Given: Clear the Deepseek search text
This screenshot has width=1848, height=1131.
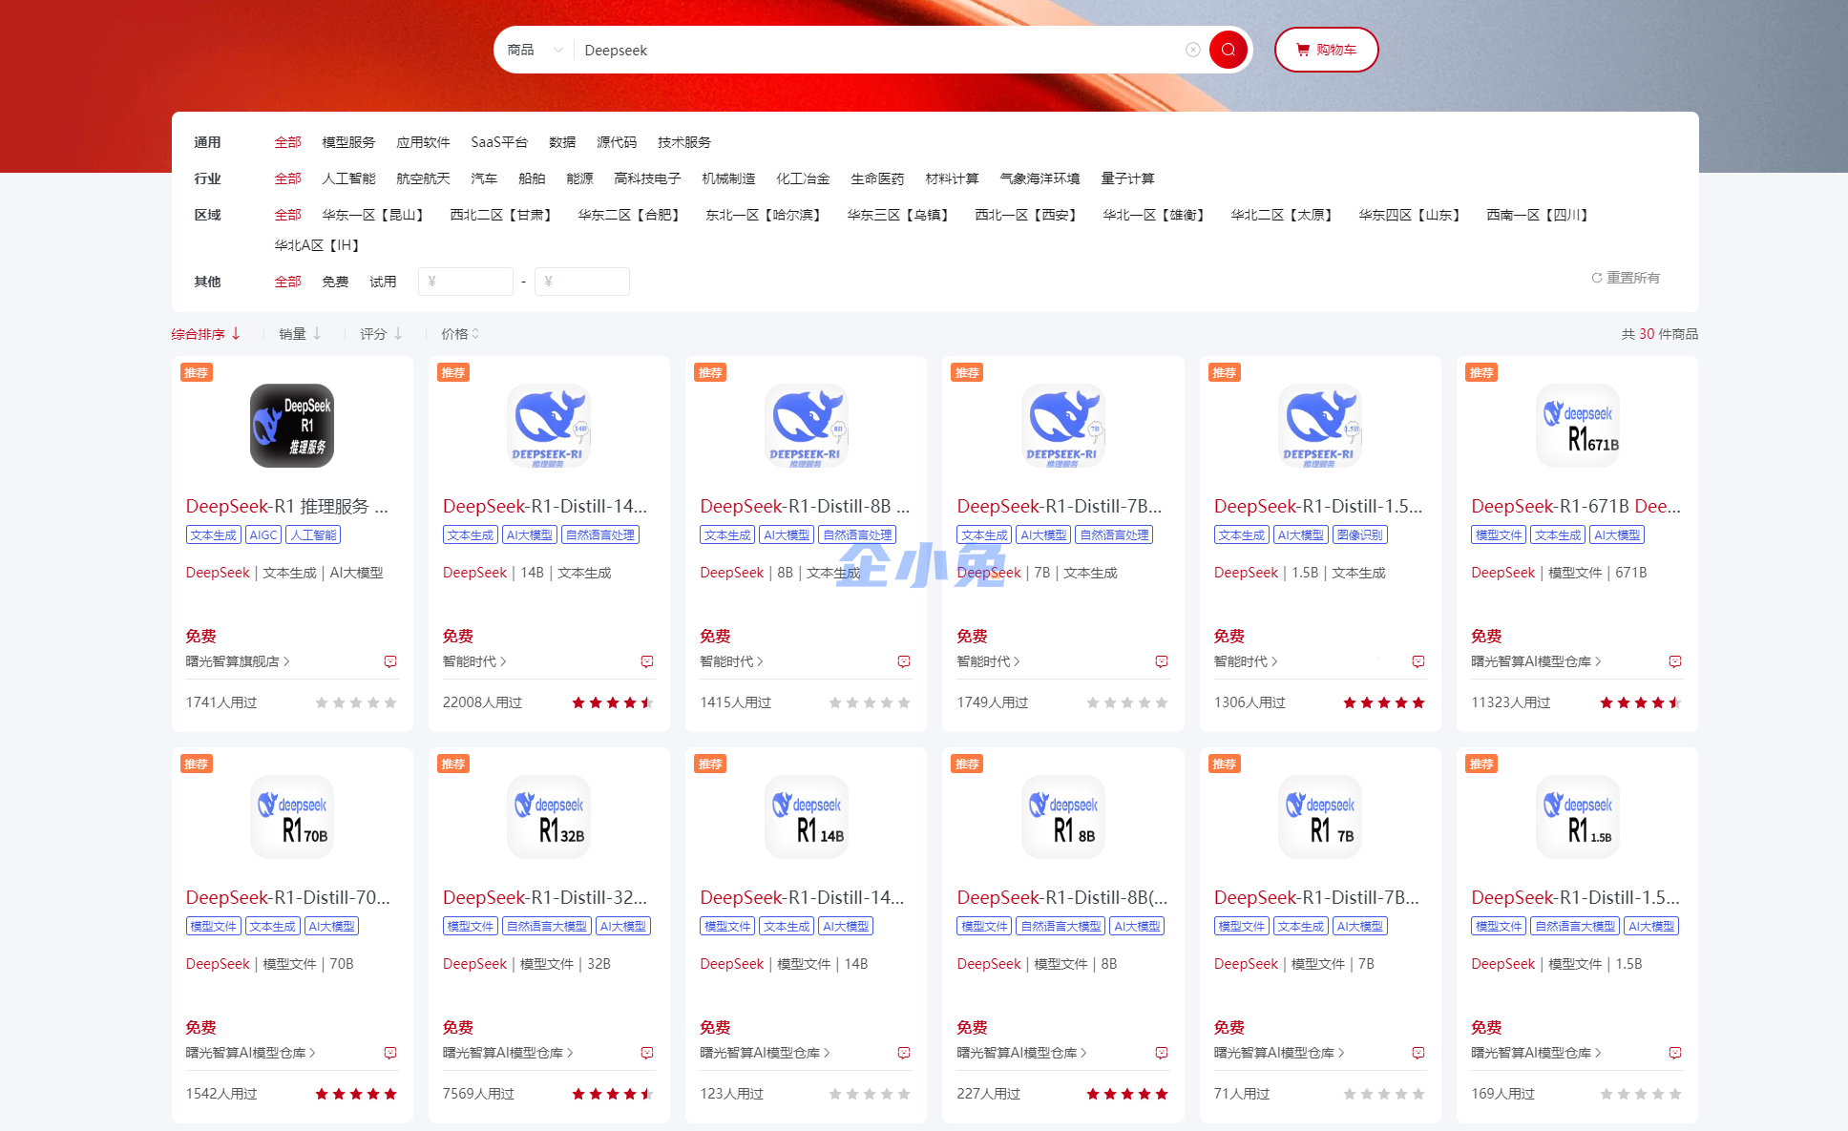Looking at the screenshot, I should (x=1192, y=50).
